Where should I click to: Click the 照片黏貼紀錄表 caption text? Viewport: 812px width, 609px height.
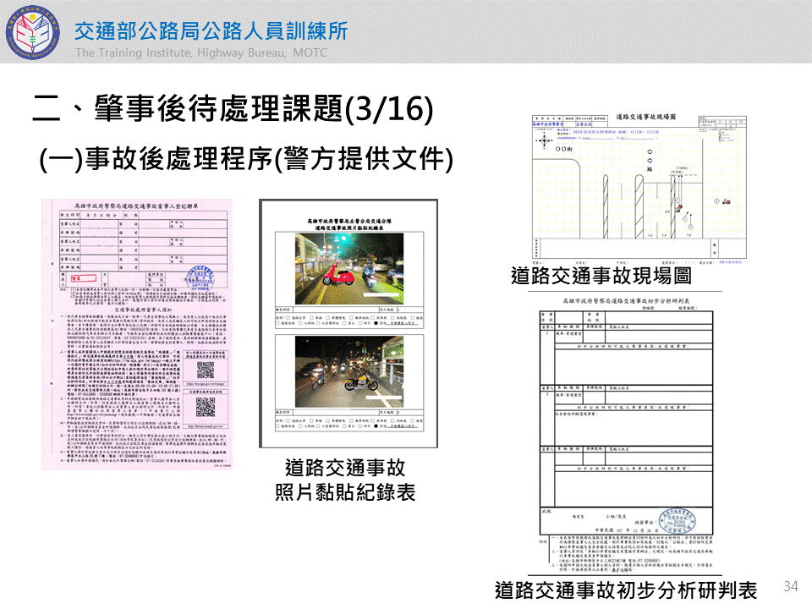[x=345, y=492]
